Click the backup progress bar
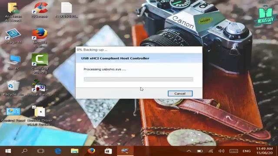278x156 pixels. pos(139,79)
